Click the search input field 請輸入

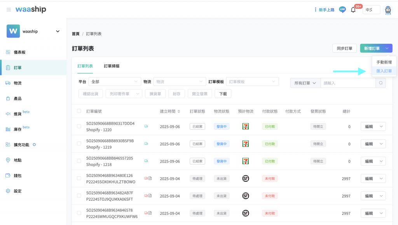347,83
